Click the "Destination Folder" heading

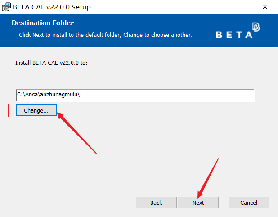pos(43,23)
